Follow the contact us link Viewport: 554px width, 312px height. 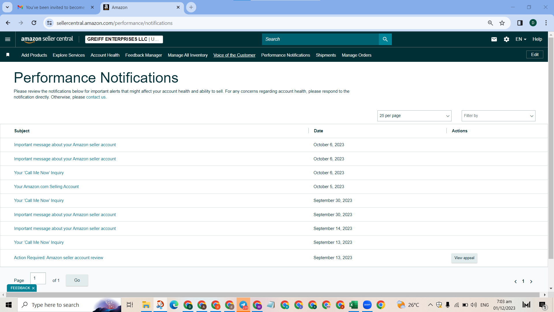[x=96, y=97]
